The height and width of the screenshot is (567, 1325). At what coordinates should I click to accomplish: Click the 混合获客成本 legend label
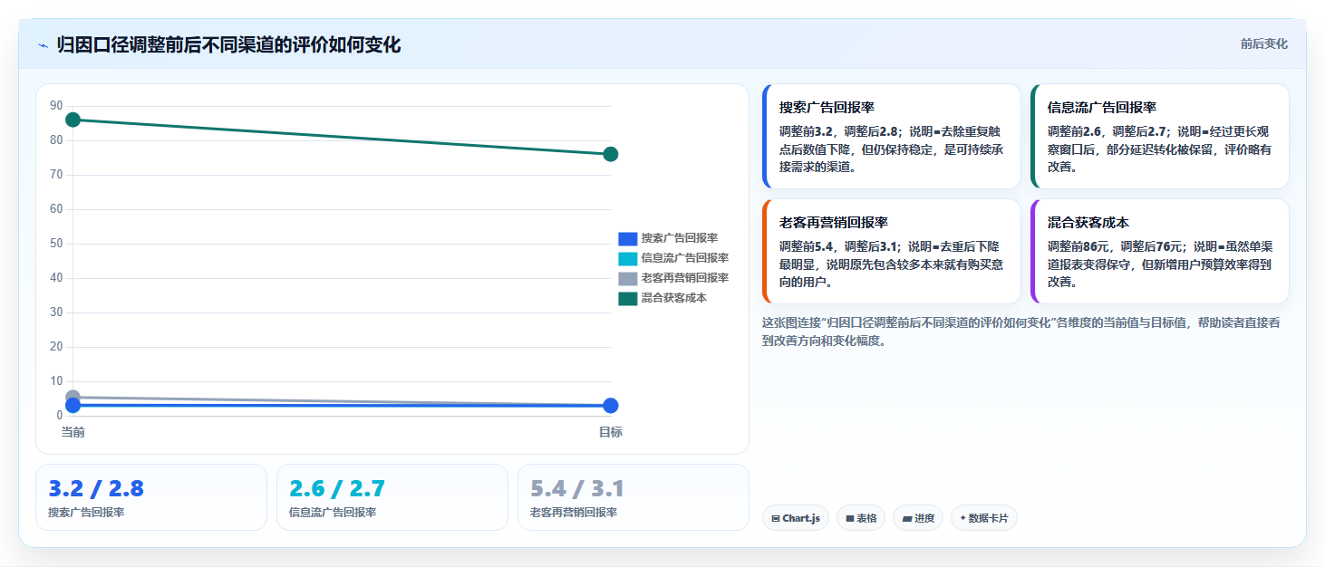(x=674, y=298)
